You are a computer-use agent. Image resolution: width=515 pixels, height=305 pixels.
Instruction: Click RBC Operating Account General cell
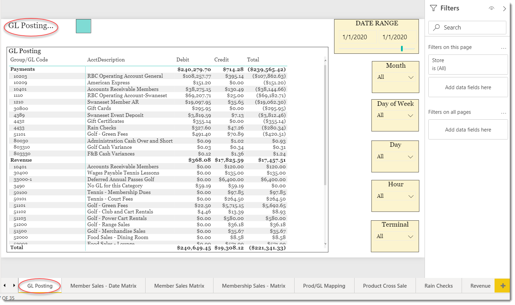tap(125, 76)
